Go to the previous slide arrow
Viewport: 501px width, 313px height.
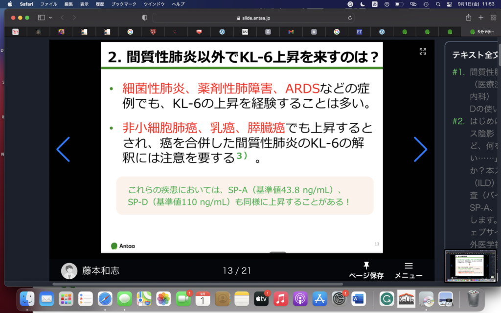pos(64,150)
